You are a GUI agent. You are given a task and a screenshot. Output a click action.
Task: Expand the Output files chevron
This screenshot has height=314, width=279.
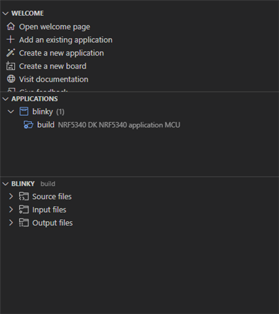point(10,222)
